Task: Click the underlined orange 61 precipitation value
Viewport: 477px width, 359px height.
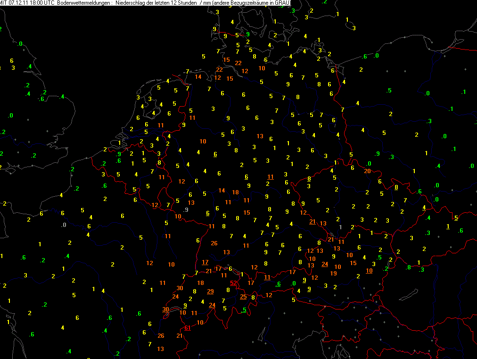Action: (x=188, y=328)
